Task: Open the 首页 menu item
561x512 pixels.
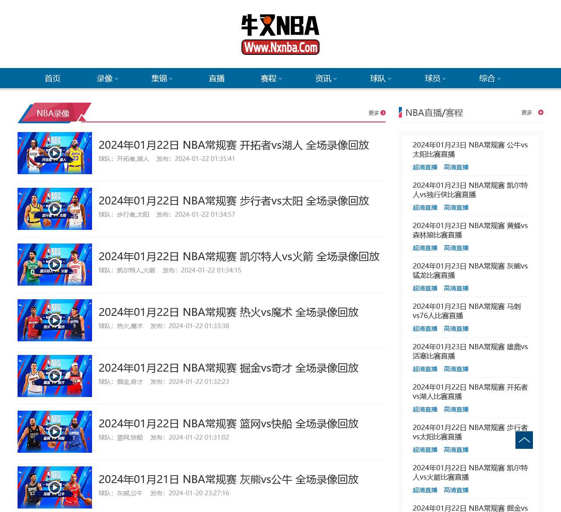Action: [52, 78]
